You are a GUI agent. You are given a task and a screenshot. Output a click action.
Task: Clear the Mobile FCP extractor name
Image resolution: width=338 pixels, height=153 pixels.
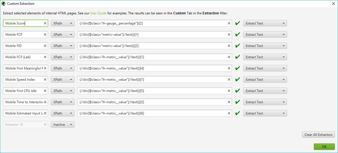(45, 35)
